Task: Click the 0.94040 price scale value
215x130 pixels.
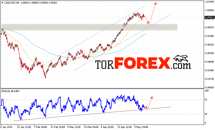Action: [x=210, y=62]
